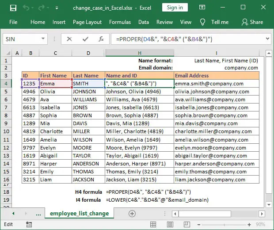This screenshot has height=230, width=274.
Task: Click cell with ID 1235
Action: tap(30, 84)
